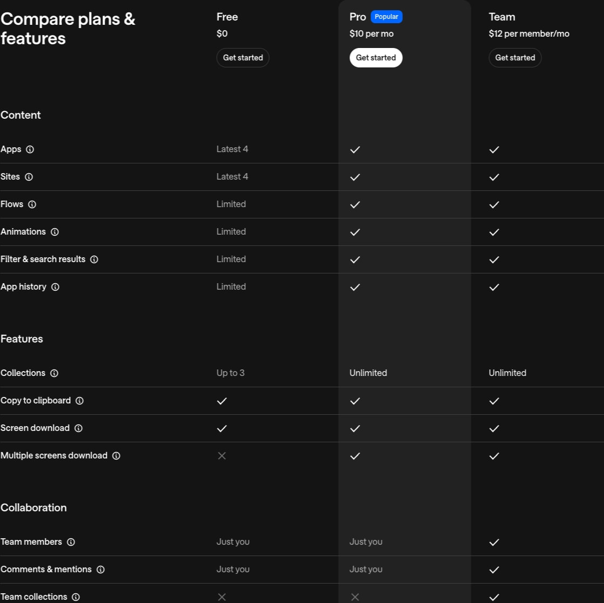Click the Screen download info icon
The height and width of the screenshot is (603, 604).
78,428
